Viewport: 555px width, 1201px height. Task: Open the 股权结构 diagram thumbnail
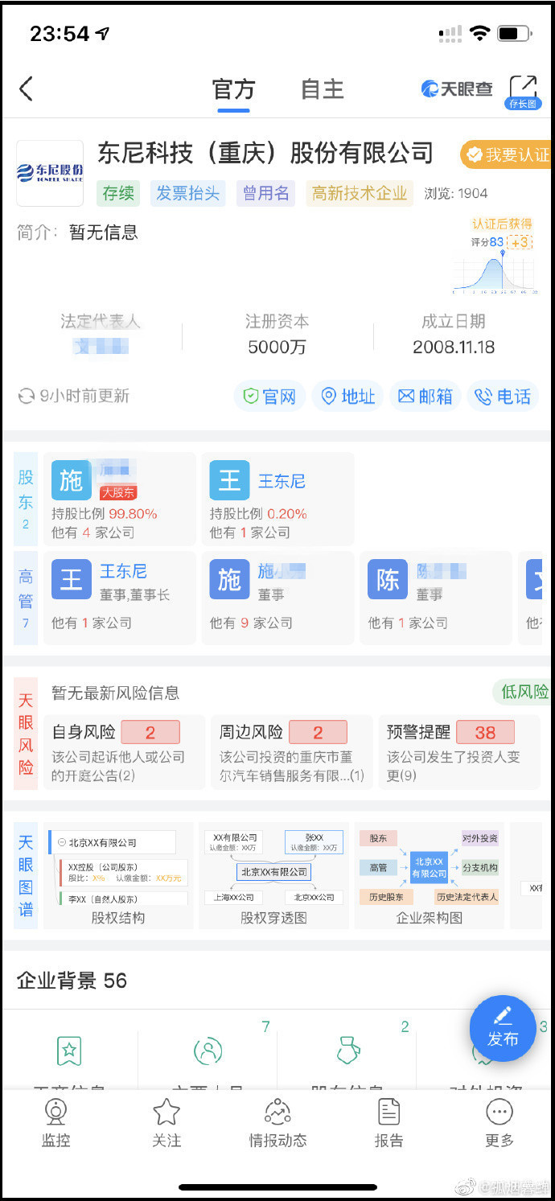click(118, 875)
